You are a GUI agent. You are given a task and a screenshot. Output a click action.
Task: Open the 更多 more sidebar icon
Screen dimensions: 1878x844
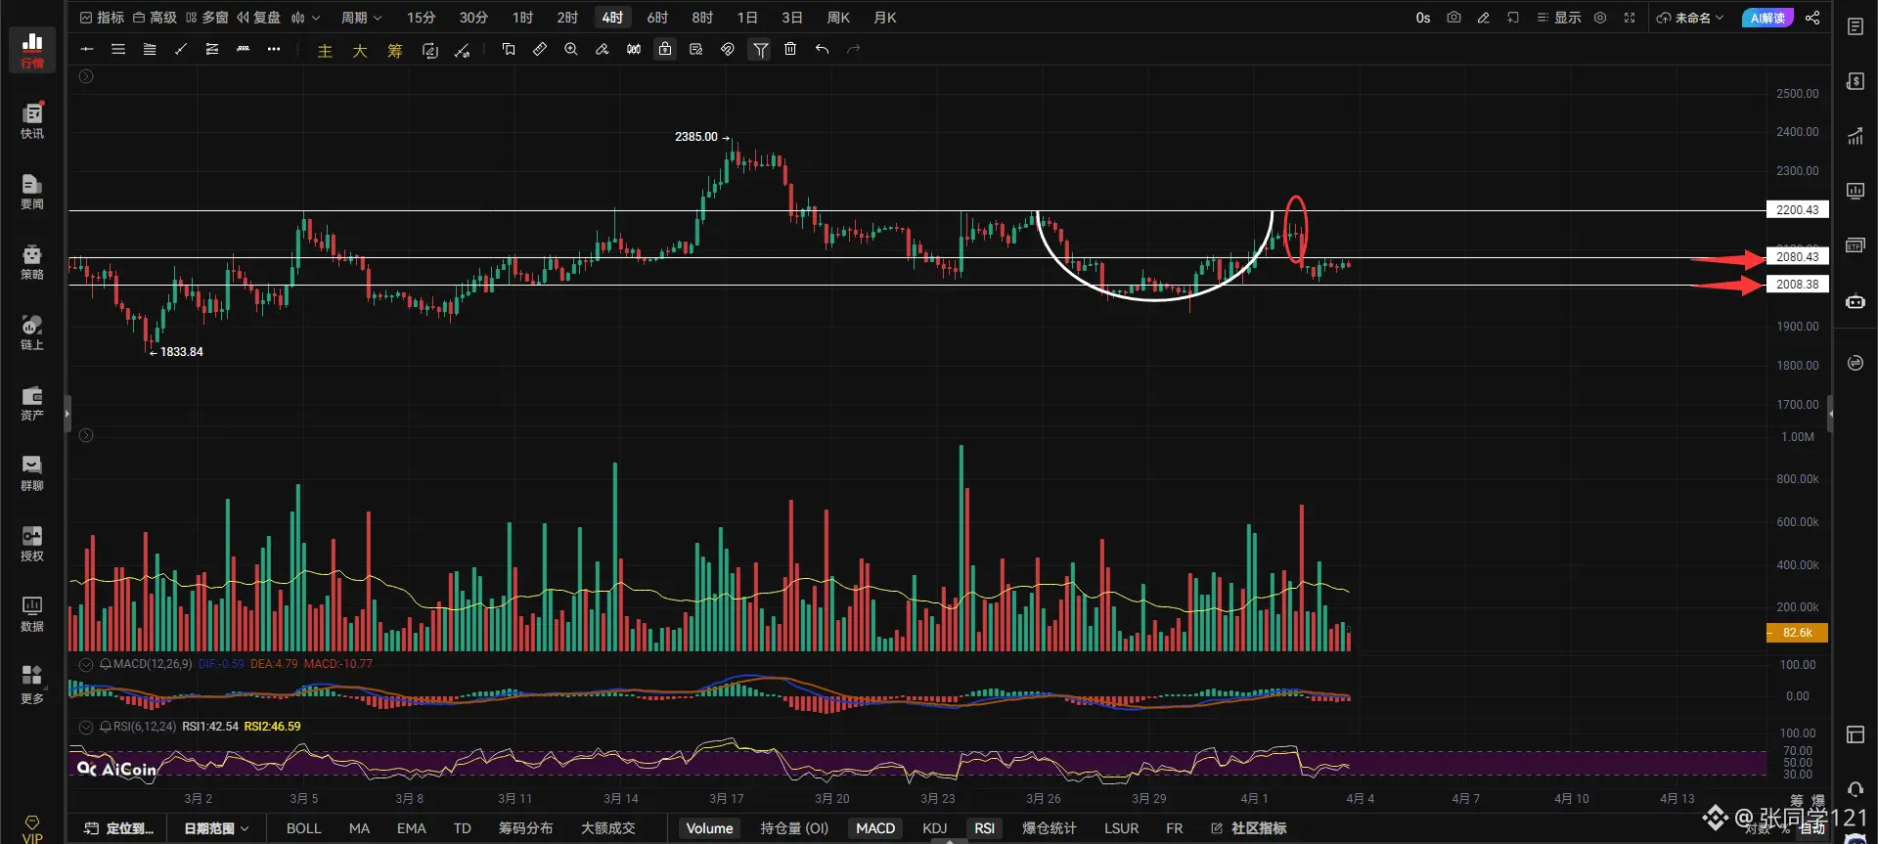click(x=32, y=683)
